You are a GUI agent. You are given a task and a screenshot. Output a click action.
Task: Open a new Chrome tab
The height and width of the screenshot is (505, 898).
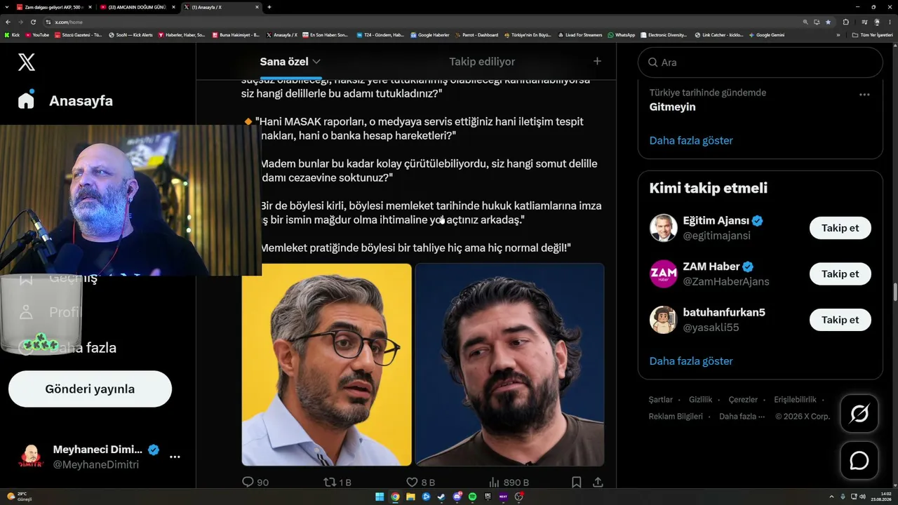269,7
